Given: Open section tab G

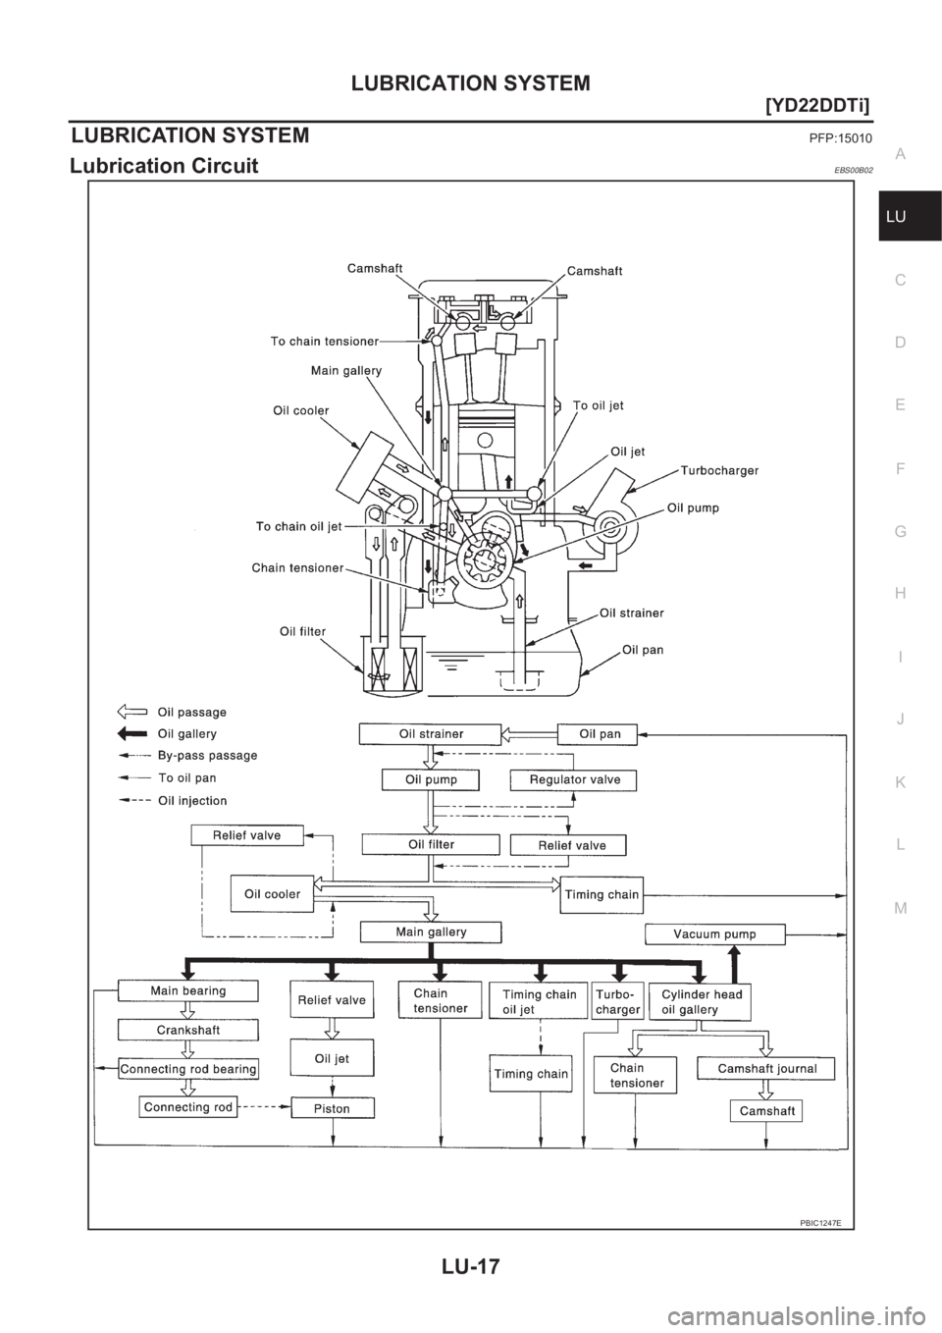Looking at the screenshot, I should pyautogui.click(x=901, y=531).
